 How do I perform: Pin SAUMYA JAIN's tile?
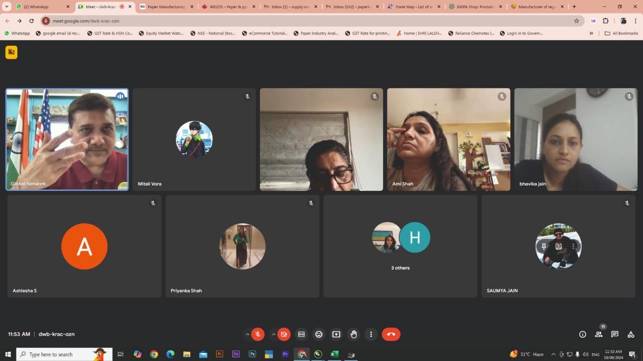point(544,247)
